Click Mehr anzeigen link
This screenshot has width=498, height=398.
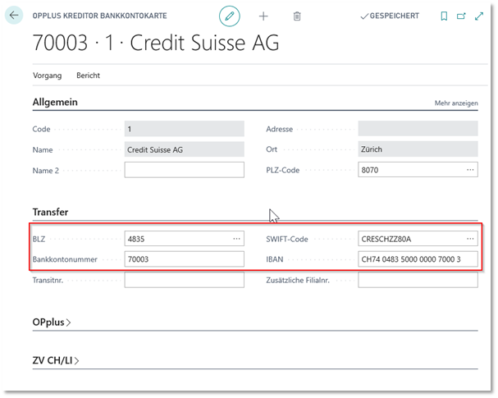[456, 103]
